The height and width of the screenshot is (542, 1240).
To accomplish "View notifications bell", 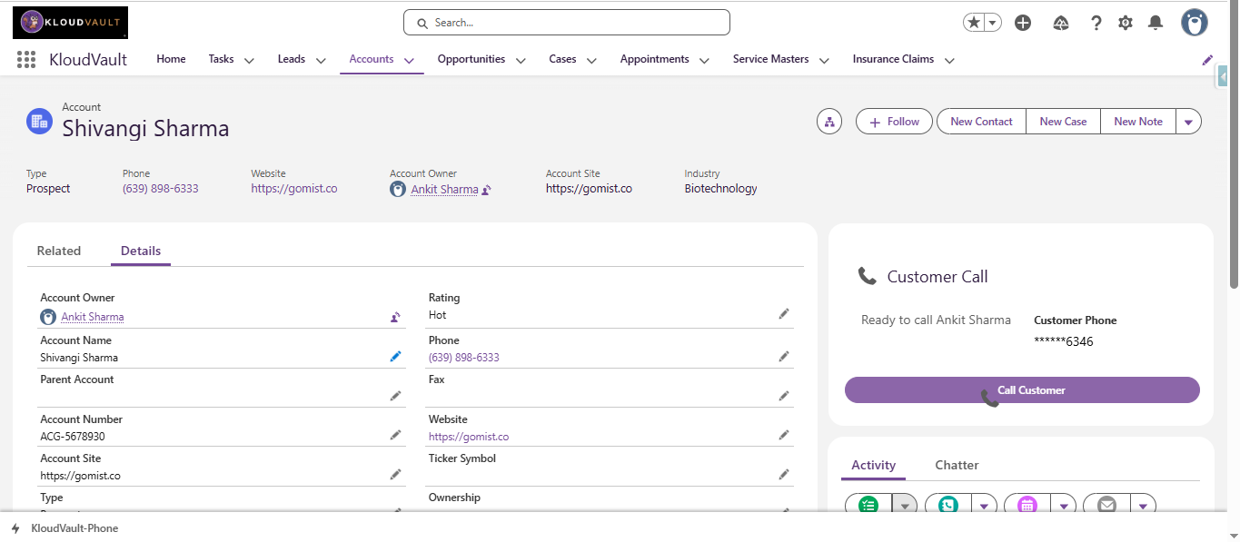I will click(x=1156, y=23).
